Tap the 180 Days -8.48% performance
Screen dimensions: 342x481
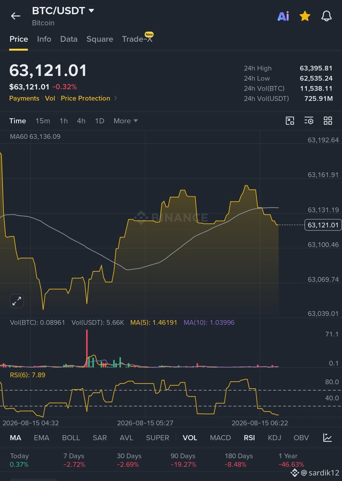click(x=239, y=460)
